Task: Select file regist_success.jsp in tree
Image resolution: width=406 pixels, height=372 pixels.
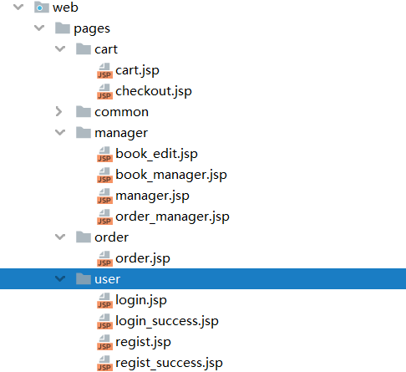Action: coord(169,364)
